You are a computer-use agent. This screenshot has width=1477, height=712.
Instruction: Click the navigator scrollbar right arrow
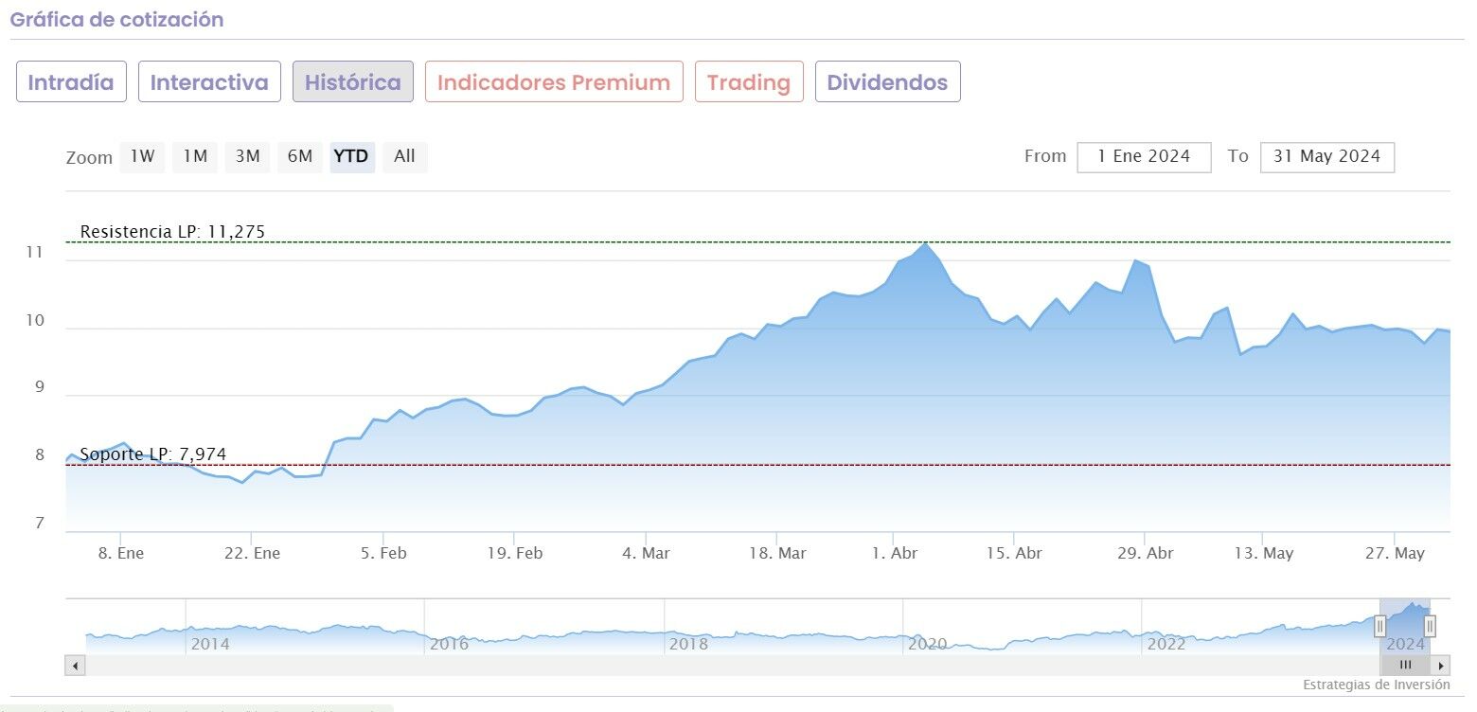pos(1440,665)
